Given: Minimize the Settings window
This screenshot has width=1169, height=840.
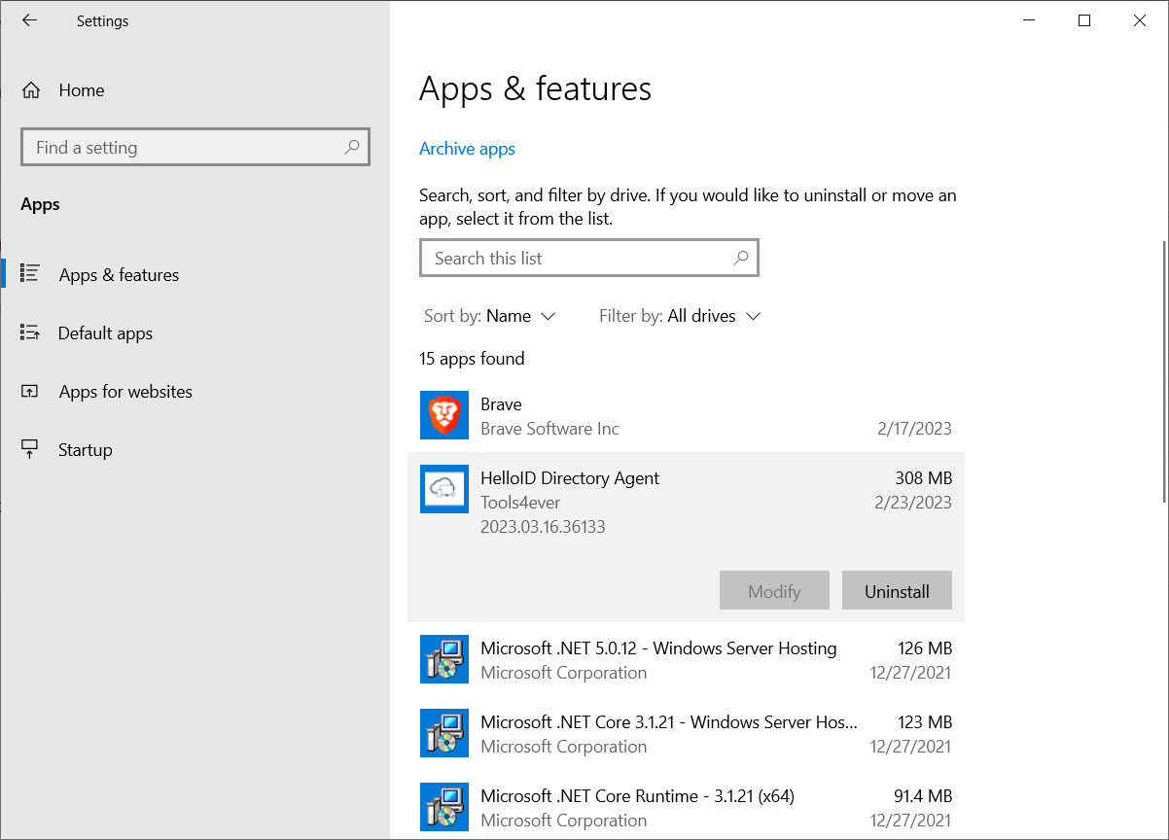Looking at the screenshot, I should (x=1030, y=20).
